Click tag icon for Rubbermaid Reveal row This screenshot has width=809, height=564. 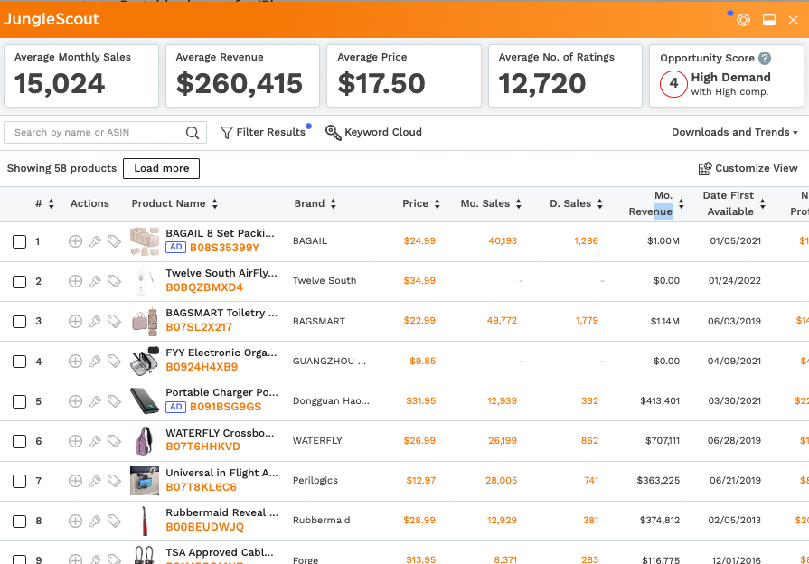114,521
